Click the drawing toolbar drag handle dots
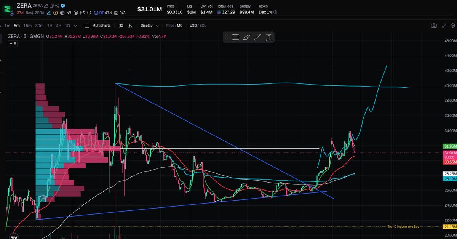 click(x=227, y=37)
